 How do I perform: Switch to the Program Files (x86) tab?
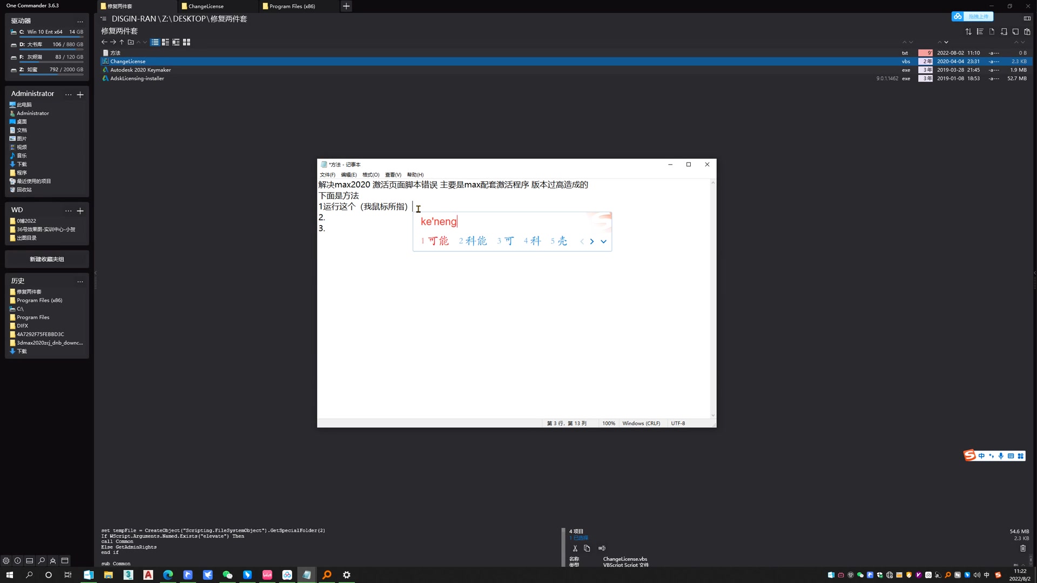(x=292, y=6)
